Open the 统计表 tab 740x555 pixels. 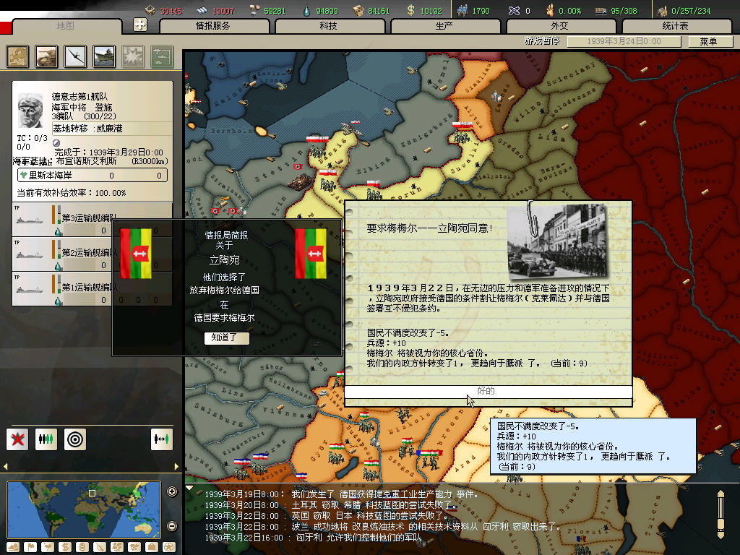676,26
